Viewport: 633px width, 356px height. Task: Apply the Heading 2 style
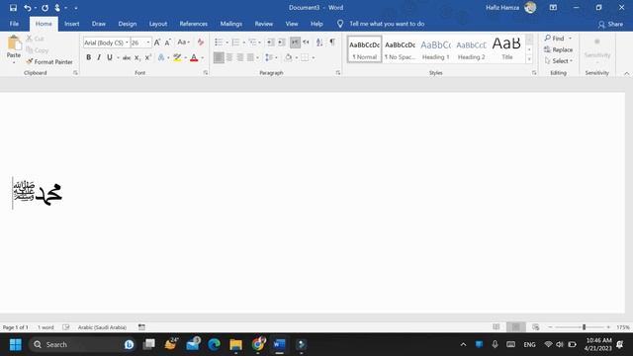tap(471, 49)
